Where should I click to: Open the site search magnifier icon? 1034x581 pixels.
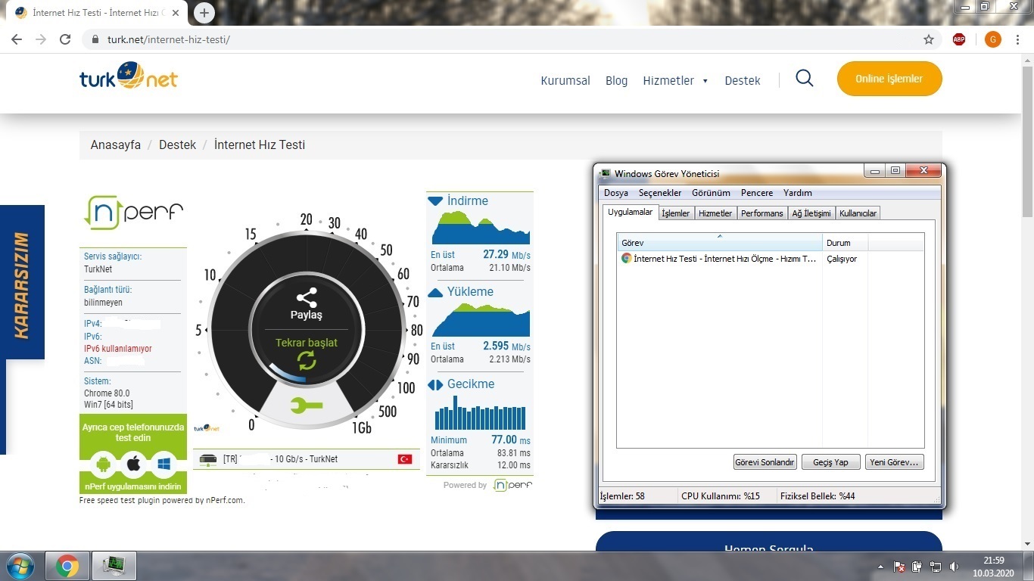805,79
